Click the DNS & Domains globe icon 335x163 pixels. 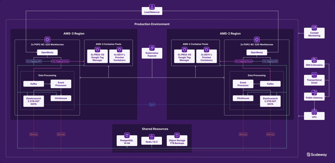click(314, 60)
